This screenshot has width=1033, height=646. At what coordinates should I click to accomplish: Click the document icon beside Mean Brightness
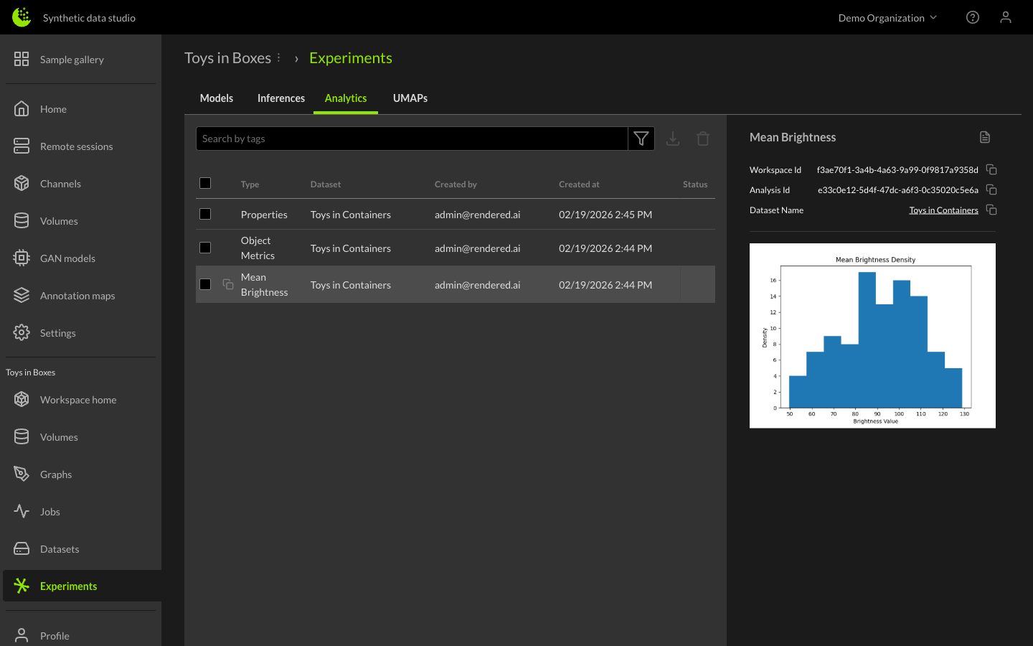985,137
